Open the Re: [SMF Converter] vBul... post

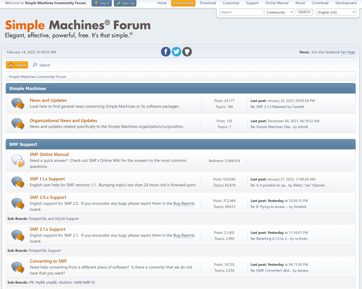[271, 271]
